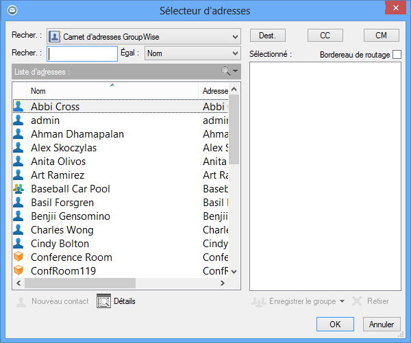The height and width of the screenshot is (343, 411).
Task: Click the Charles Wong user icon
Action: tap(18, 230)
